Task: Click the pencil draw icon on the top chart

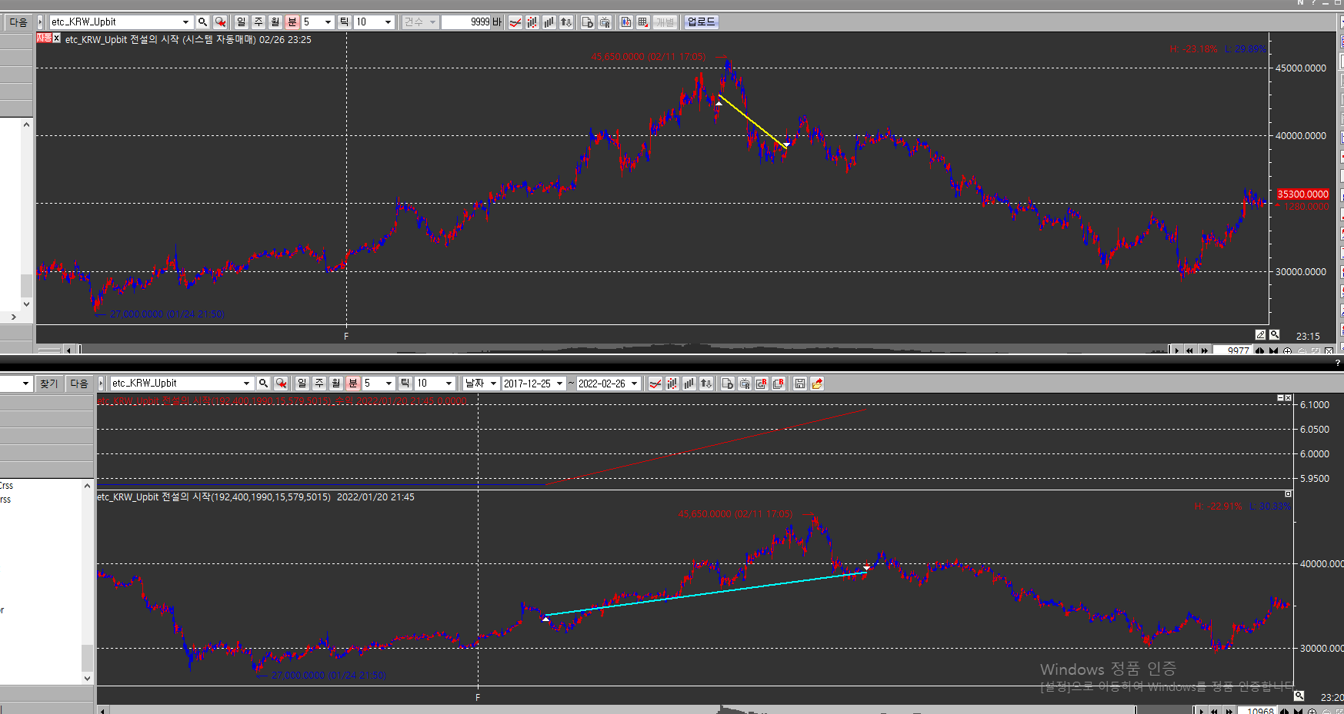Action: (x=1260, y=335)
